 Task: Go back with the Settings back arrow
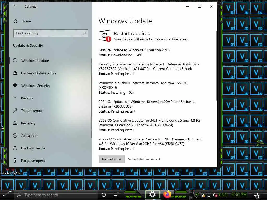(x=15, y=6)
